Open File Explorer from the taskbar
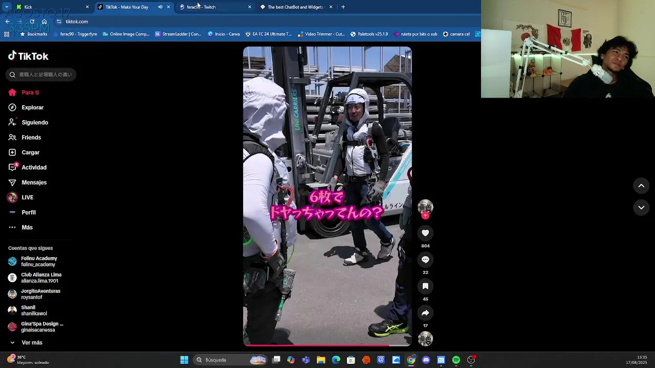Image resolution: width=655 pixels, height=368 pixels. tap(321, 360)
